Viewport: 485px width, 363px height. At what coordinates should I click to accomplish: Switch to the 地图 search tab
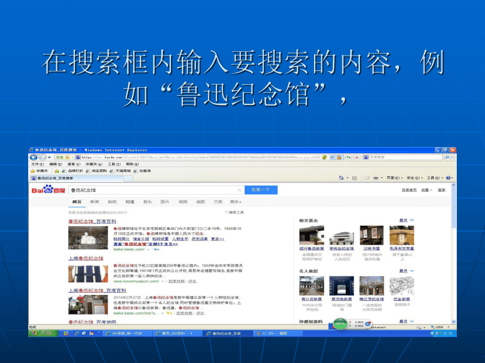pos(200,202)
